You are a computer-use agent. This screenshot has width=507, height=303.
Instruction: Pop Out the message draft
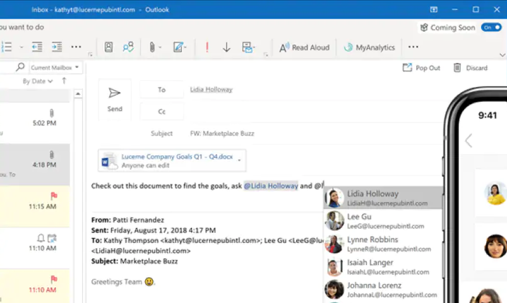tap(421, 68)
